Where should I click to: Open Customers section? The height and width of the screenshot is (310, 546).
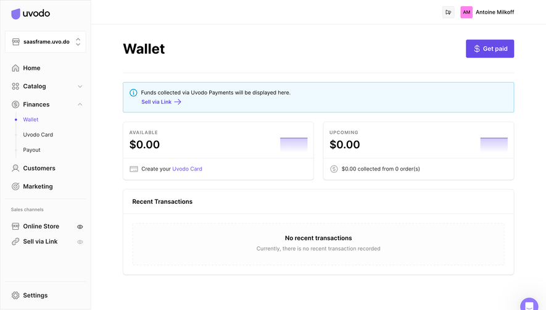(x=39, y=168)
